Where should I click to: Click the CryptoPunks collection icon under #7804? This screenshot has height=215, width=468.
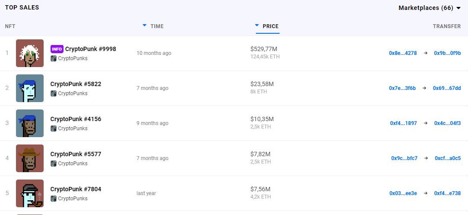coord(54,199)
